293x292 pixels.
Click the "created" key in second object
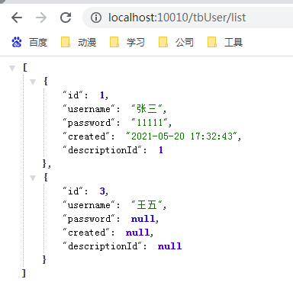coord(86,233)
